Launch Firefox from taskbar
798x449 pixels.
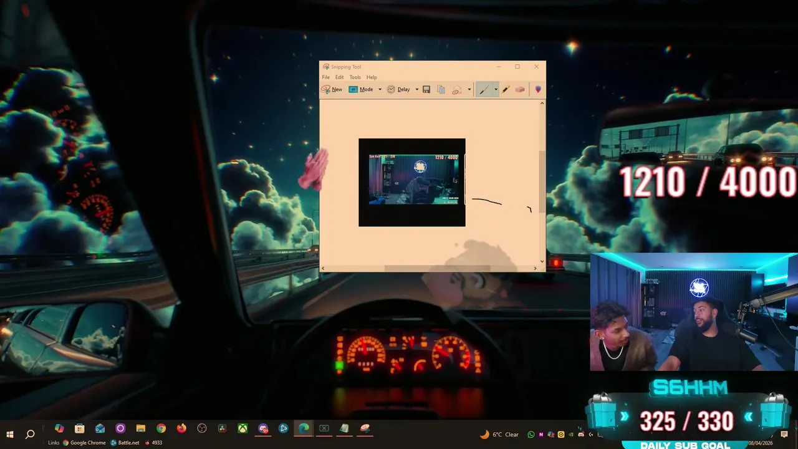181,428
